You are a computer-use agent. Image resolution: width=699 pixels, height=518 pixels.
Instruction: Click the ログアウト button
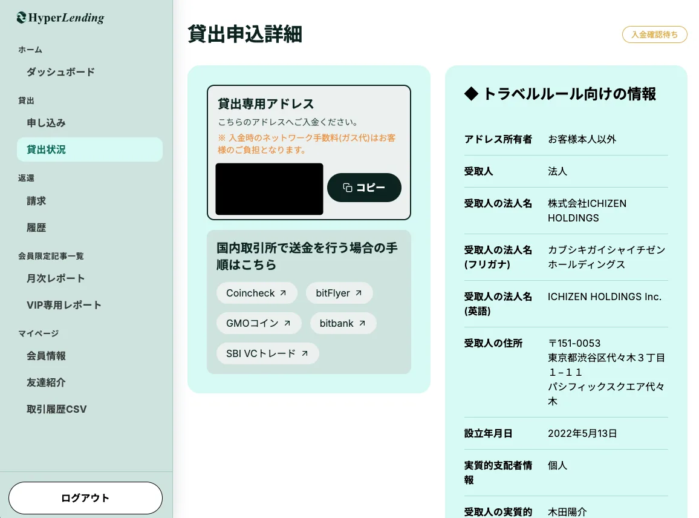[85, 498]
